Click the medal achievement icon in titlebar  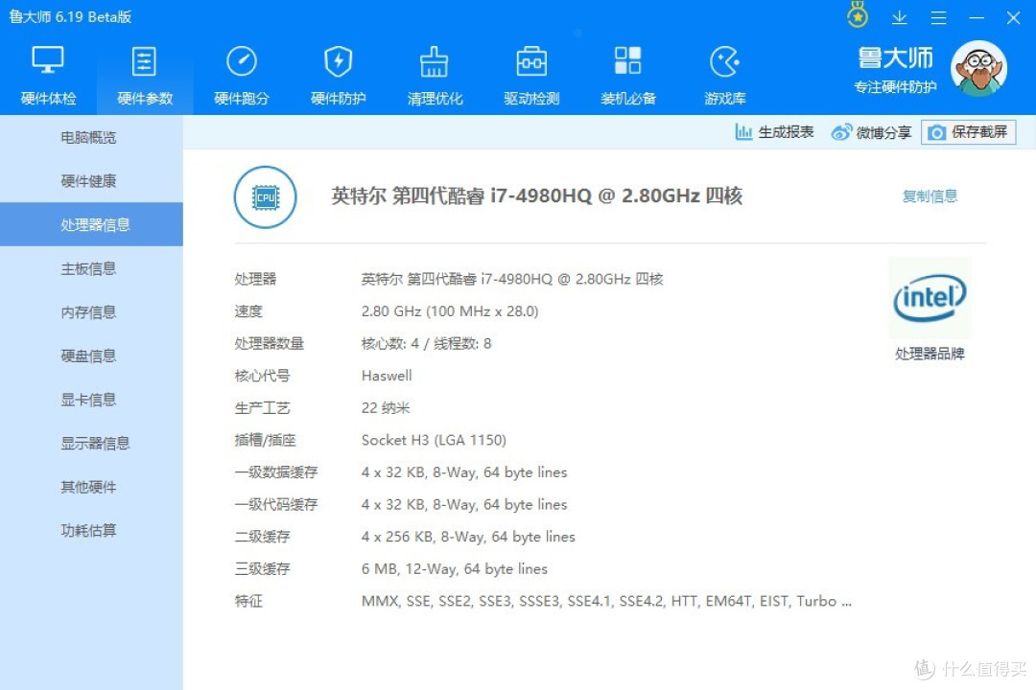coord(857,16)
